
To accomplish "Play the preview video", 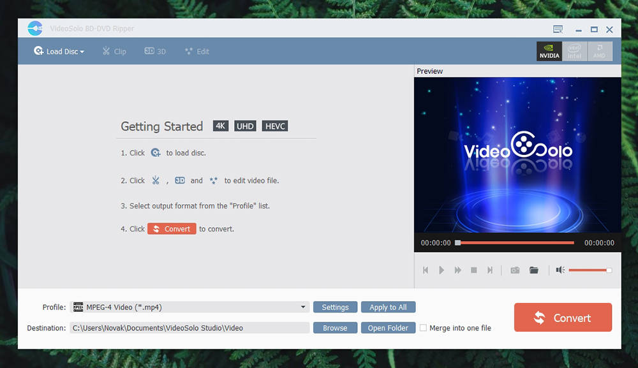I will [x=441, y=270].
